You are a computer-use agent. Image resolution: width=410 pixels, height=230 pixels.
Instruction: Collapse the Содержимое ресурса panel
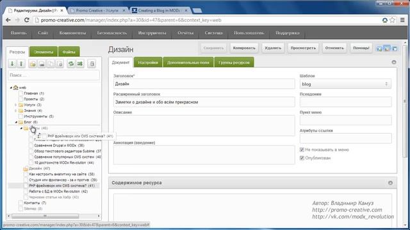(x=390, y=183)
